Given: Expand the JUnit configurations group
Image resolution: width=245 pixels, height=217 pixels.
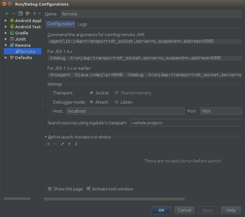Looking at the screenshot, I should [x=6, y=39].
